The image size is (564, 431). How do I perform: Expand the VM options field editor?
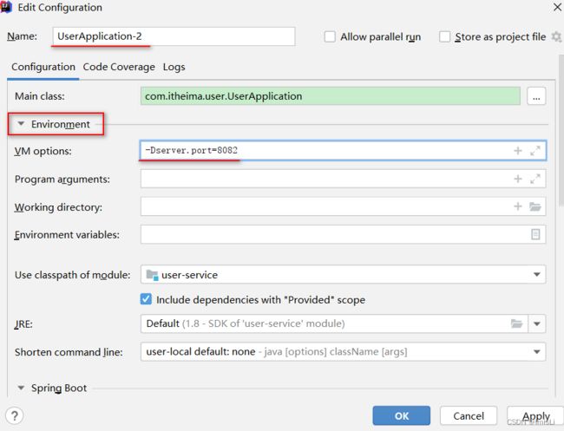[x=535, y=151]
